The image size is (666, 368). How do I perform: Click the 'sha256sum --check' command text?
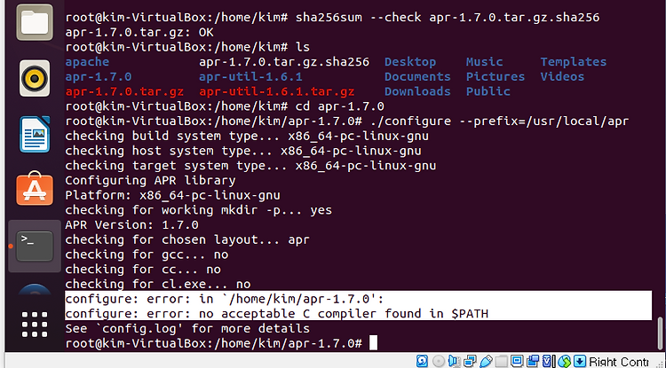coord(359,18)
